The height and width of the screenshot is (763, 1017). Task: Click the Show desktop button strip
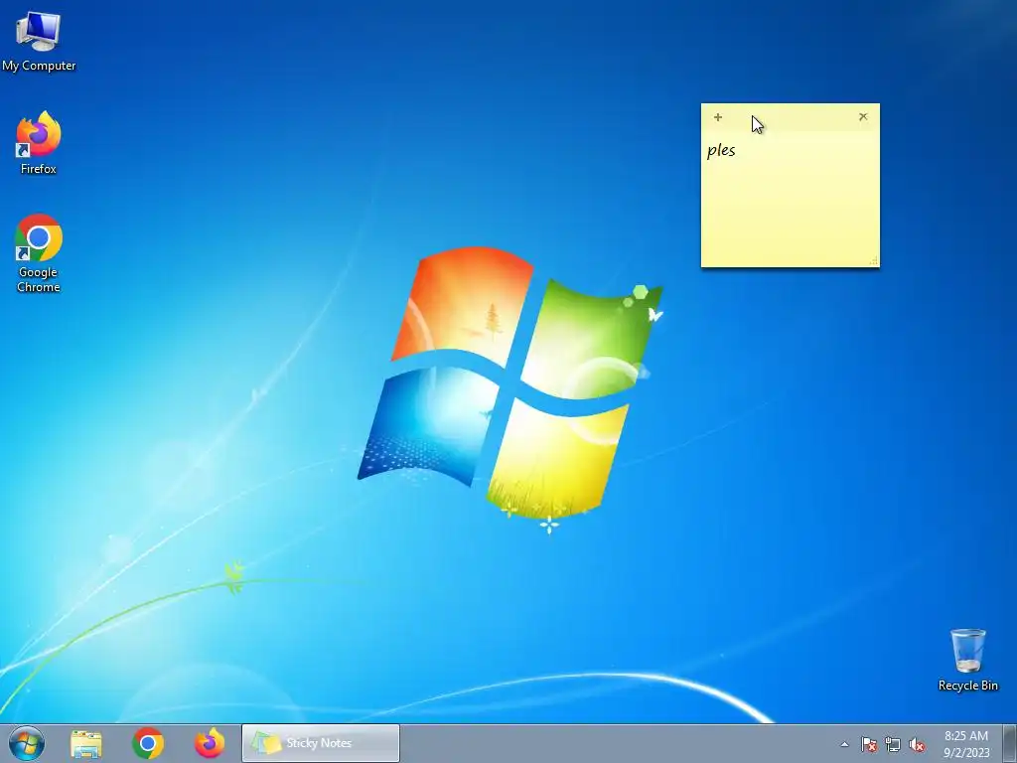[x=1010, y=743]
